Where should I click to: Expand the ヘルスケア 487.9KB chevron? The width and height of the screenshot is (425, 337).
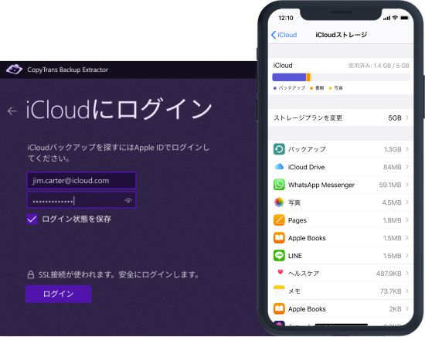pyautogui.click(x=407, y=274)
